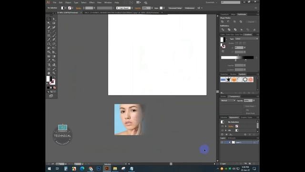Open the Object menu
The width and height of the screenshot is (305, 172).
(x=68, y=2)
